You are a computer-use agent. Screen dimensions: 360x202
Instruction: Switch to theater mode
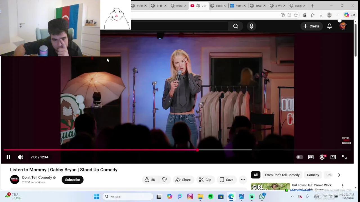tap(333, 157)
